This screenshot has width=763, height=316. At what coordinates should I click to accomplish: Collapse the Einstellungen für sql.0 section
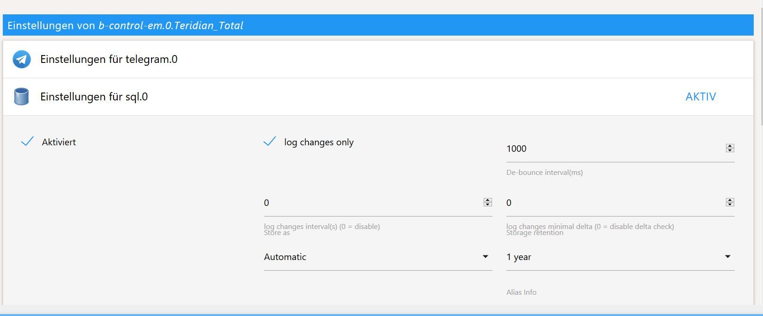[x=94, y=97]
